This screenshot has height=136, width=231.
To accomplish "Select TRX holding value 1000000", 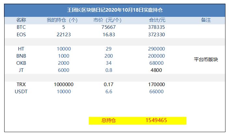I will (x=64, y=85).
